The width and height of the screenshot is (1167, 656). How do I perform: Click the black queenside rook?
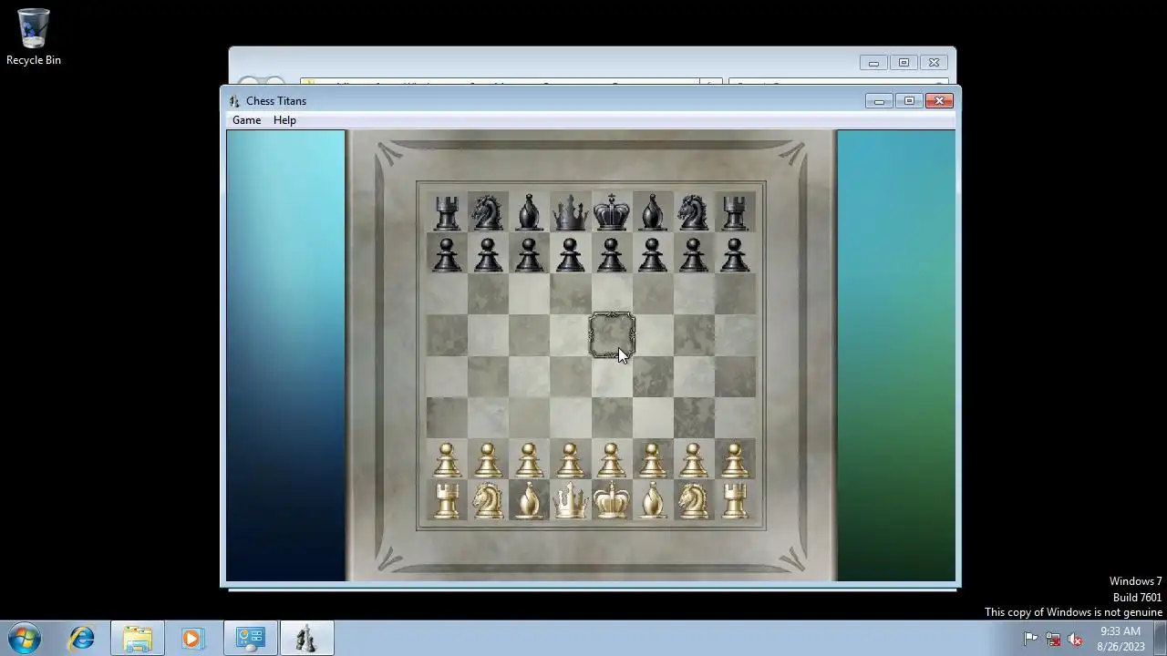point(447,212)
